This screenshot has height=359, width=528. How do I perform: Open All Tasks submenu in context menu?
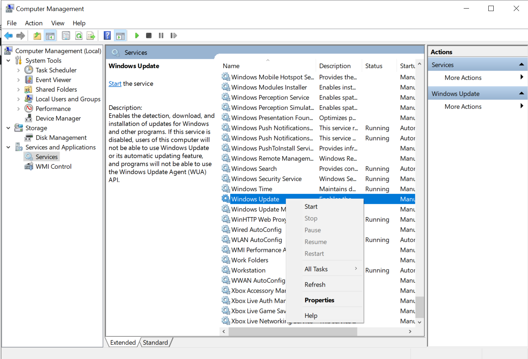tap(316, 269)
